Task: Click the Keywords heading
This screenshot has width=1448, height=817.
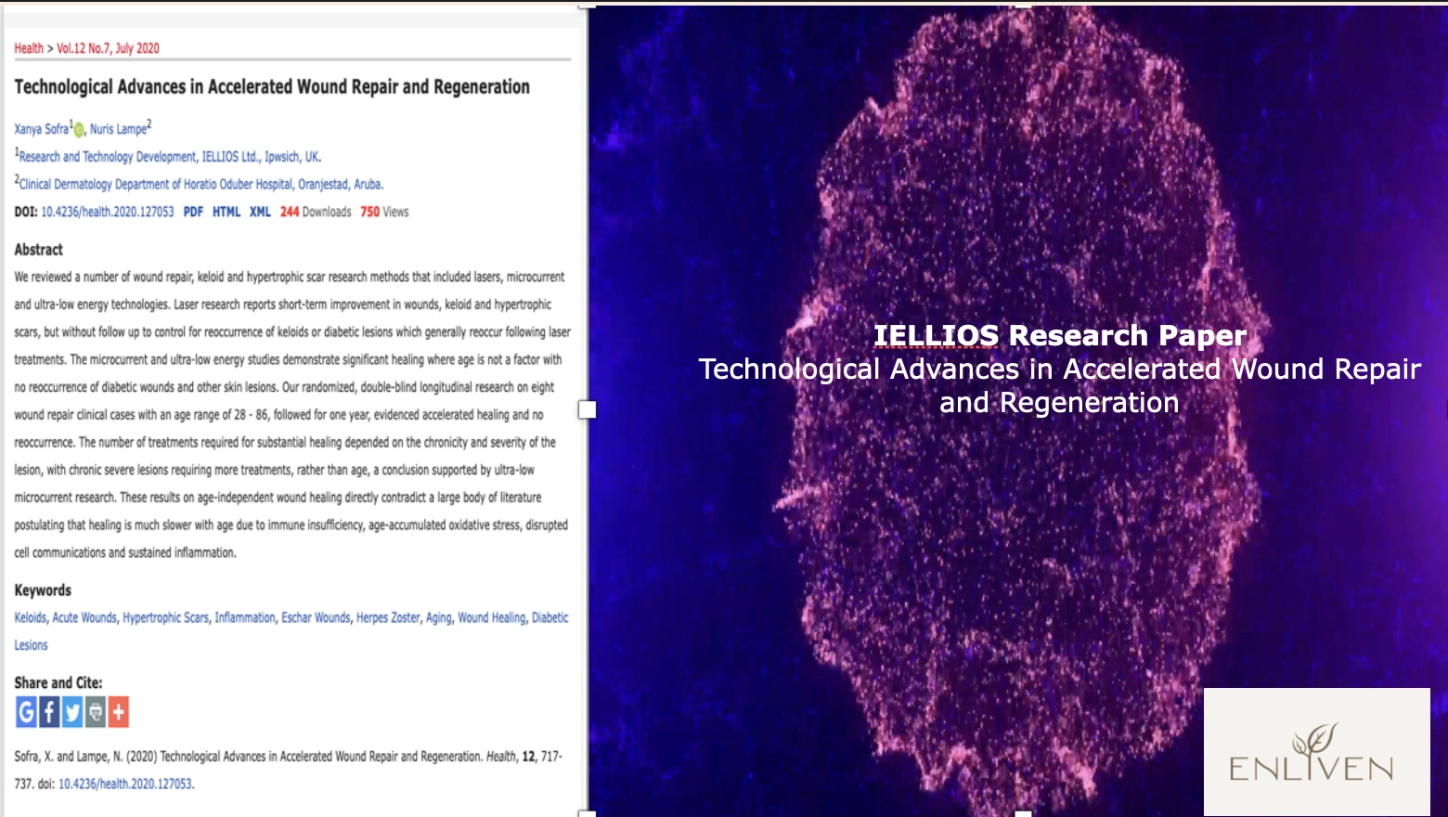Action: point(43,590)
